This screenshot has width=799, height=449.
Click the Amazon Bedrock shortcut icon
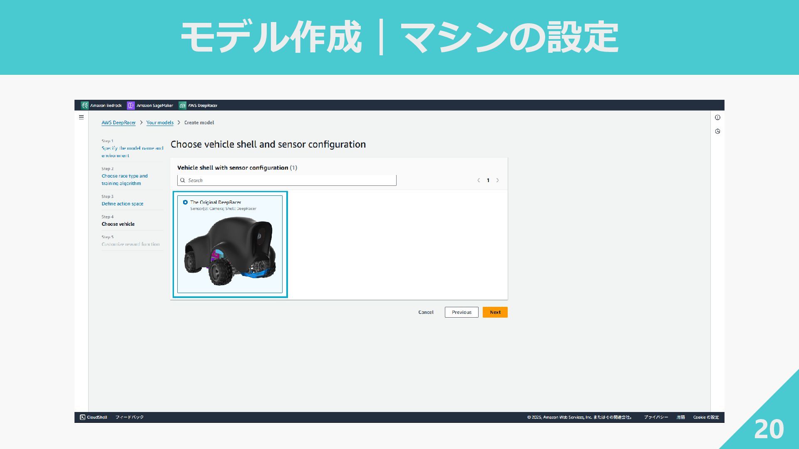pyautogui.click(x=84, y=106)
